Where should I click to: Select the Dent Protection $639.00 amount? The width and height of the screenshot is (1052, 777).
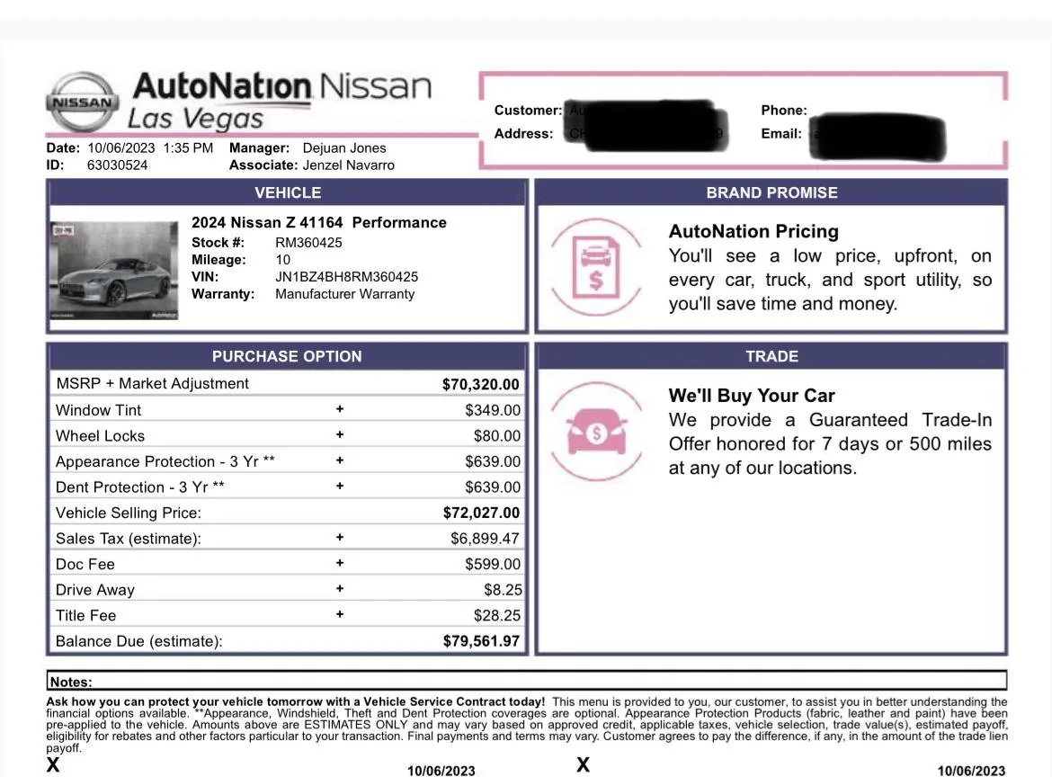(x=493, y=487)
